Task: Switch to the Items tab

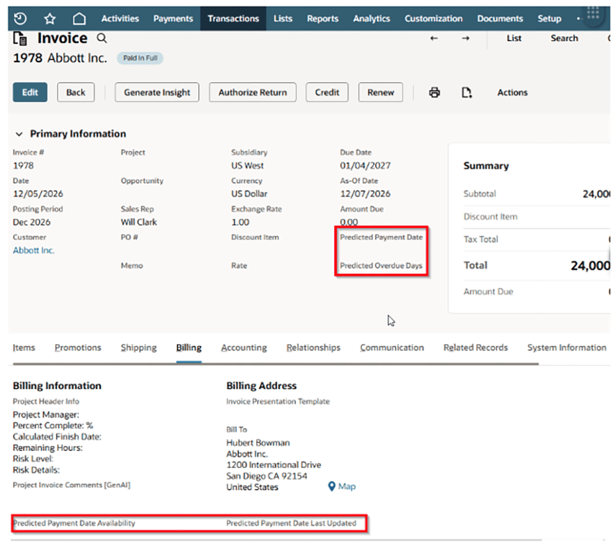Action: (x=24, y=347)
